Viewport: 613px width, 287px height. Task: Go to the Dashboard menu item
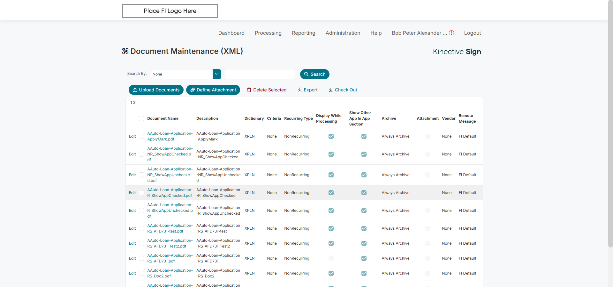[x=231, y=33]
